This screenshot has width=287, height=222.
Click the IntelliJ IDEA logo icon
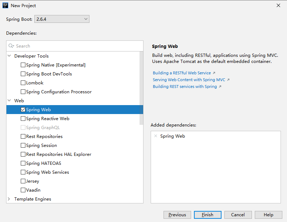(5, 5)
